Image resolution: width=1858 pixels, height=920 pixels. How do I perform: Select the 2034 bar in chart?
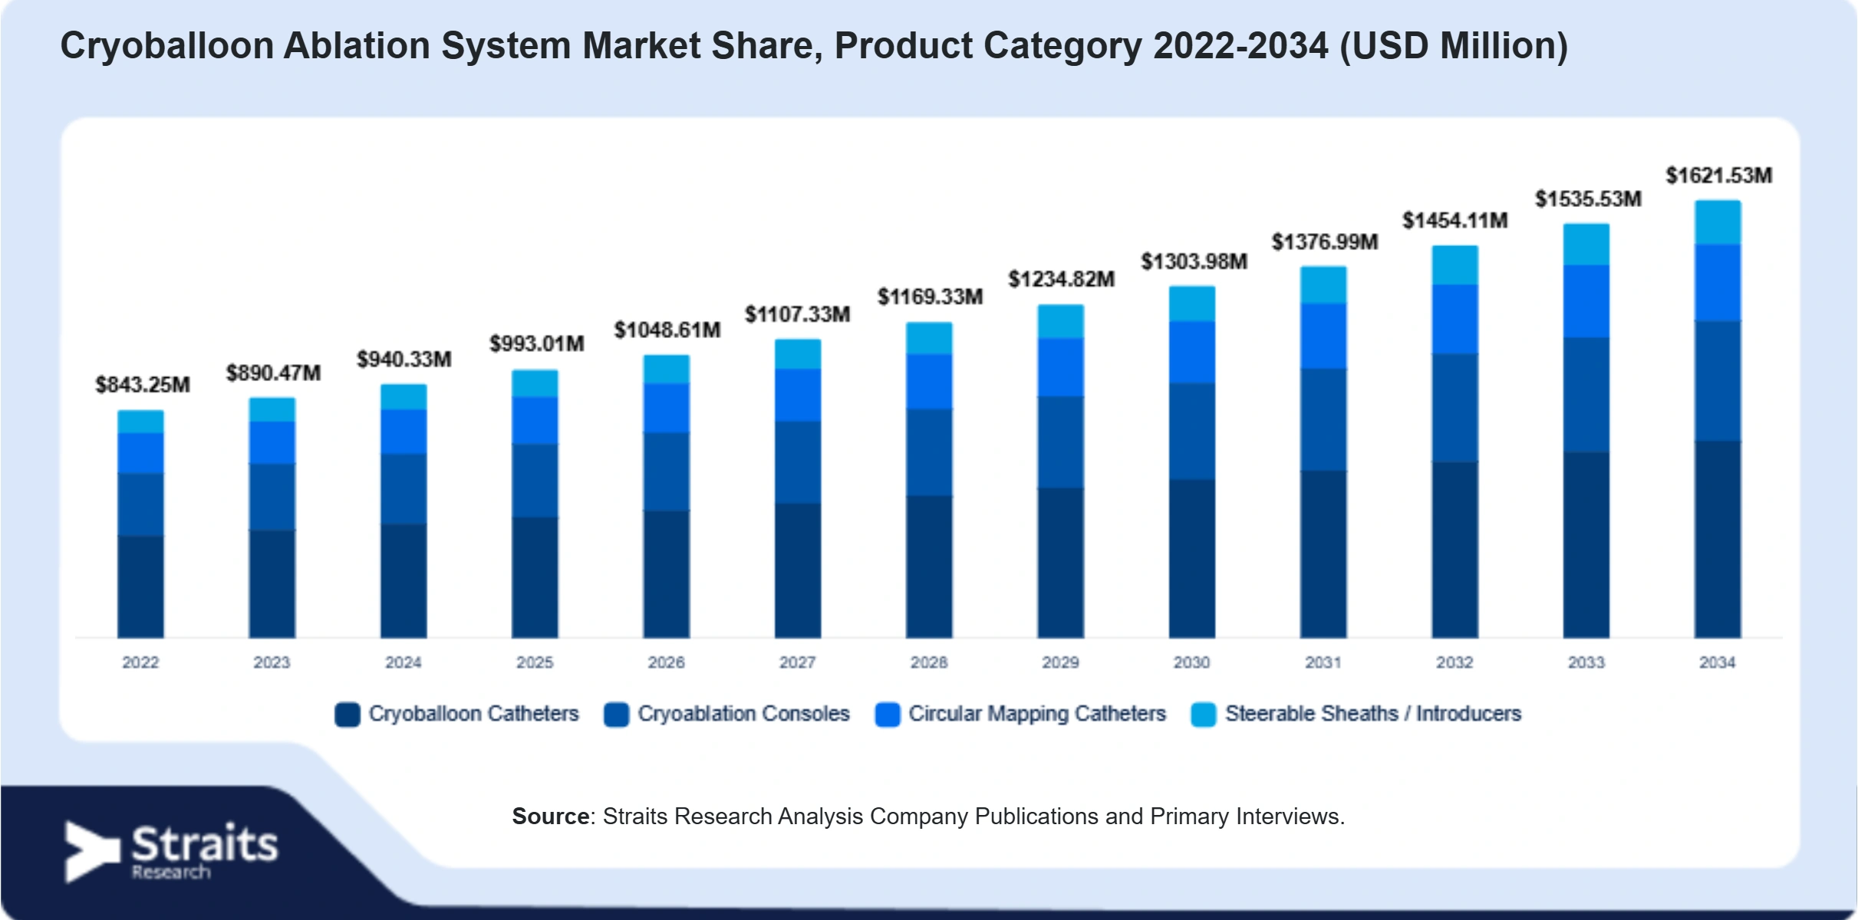point(1718,419)
